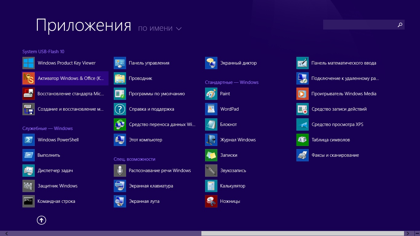
Task: Start Экранный диктор narrator icon
Action: (211, 63)
